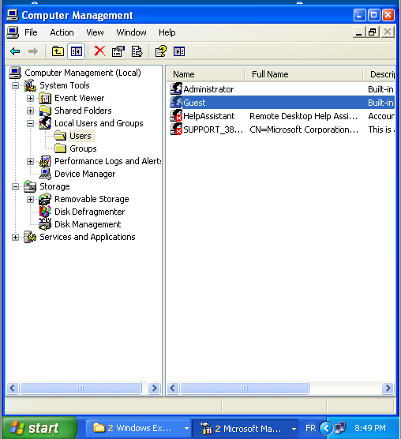Click the Back arrow toolbar icon

click(x=15, y=51)
